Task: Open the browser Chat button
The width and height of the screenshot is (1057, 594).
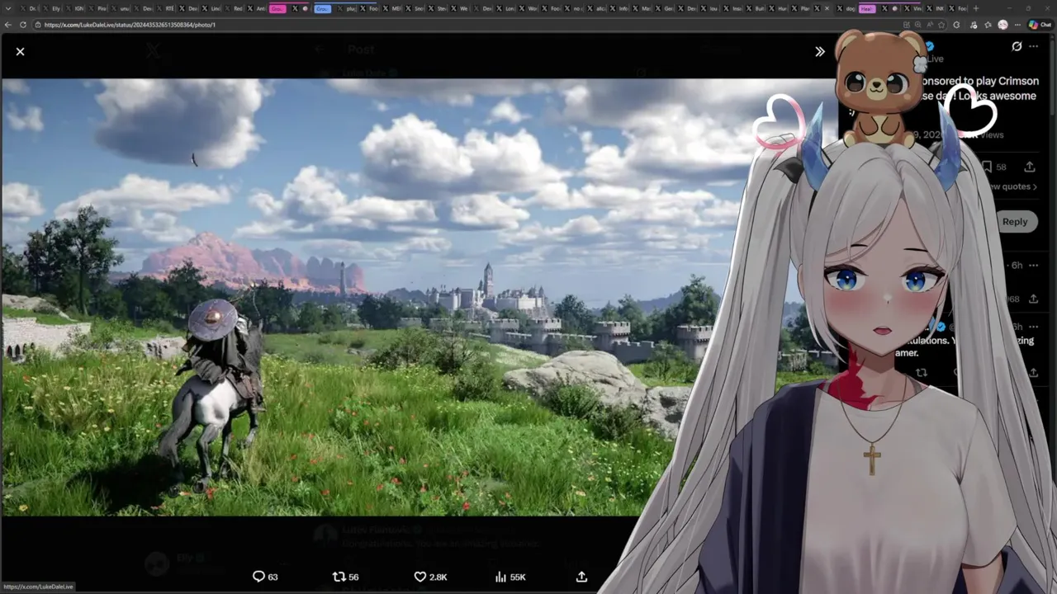Action: [1039, 25]
